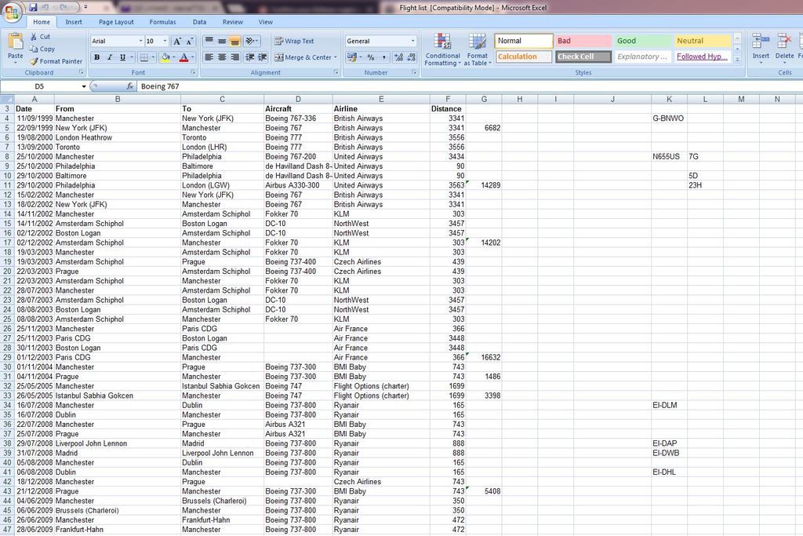
Task: Toggle Underline formatting
Action: 122,57
